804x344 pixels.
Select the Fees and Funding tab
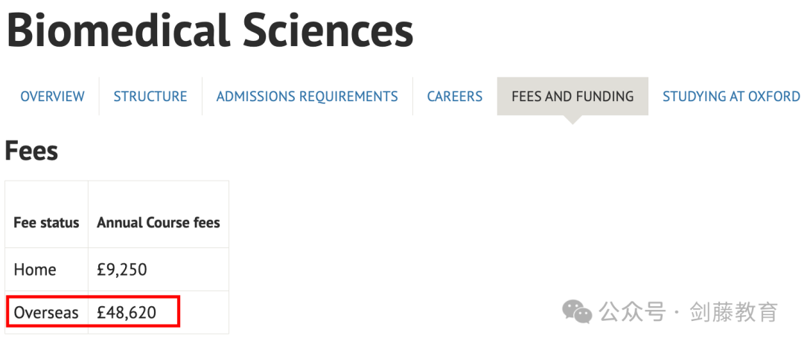pos(572,97)
